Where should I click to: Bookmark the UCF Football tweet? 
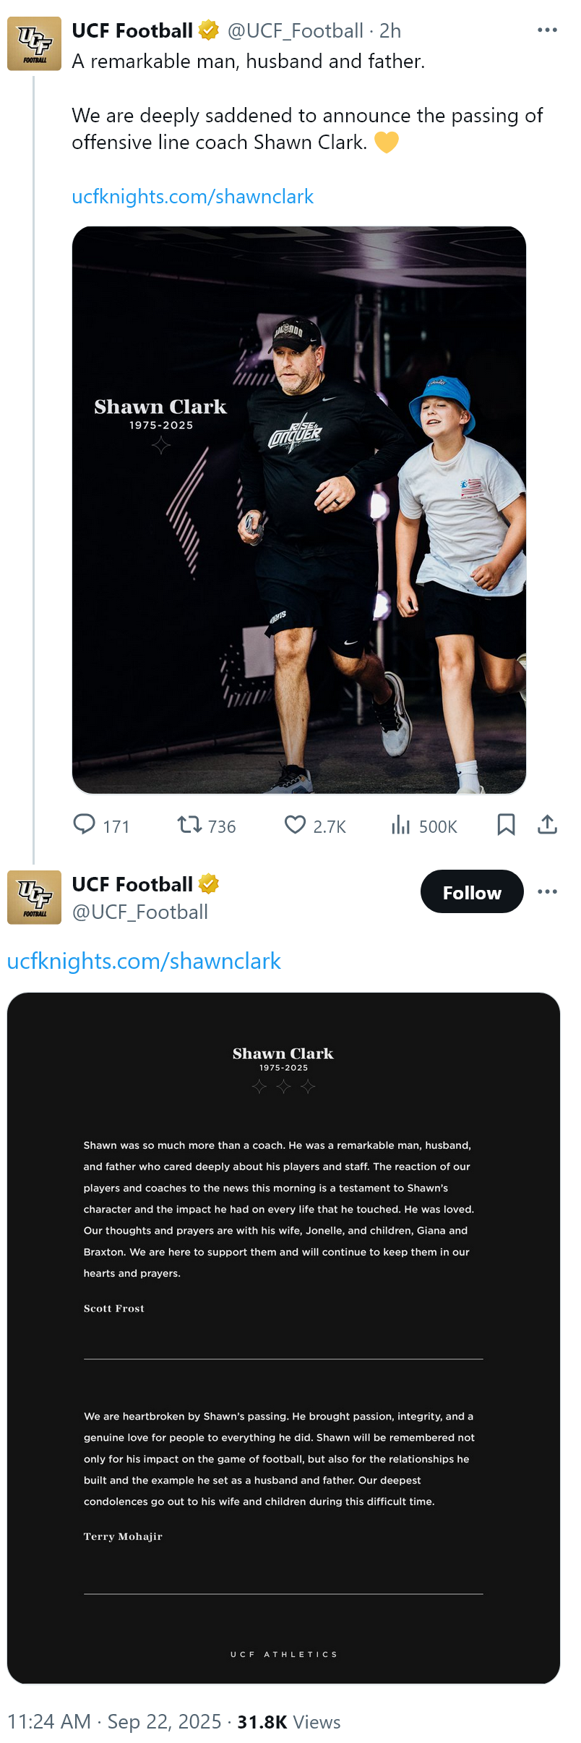tap(506, 825)
